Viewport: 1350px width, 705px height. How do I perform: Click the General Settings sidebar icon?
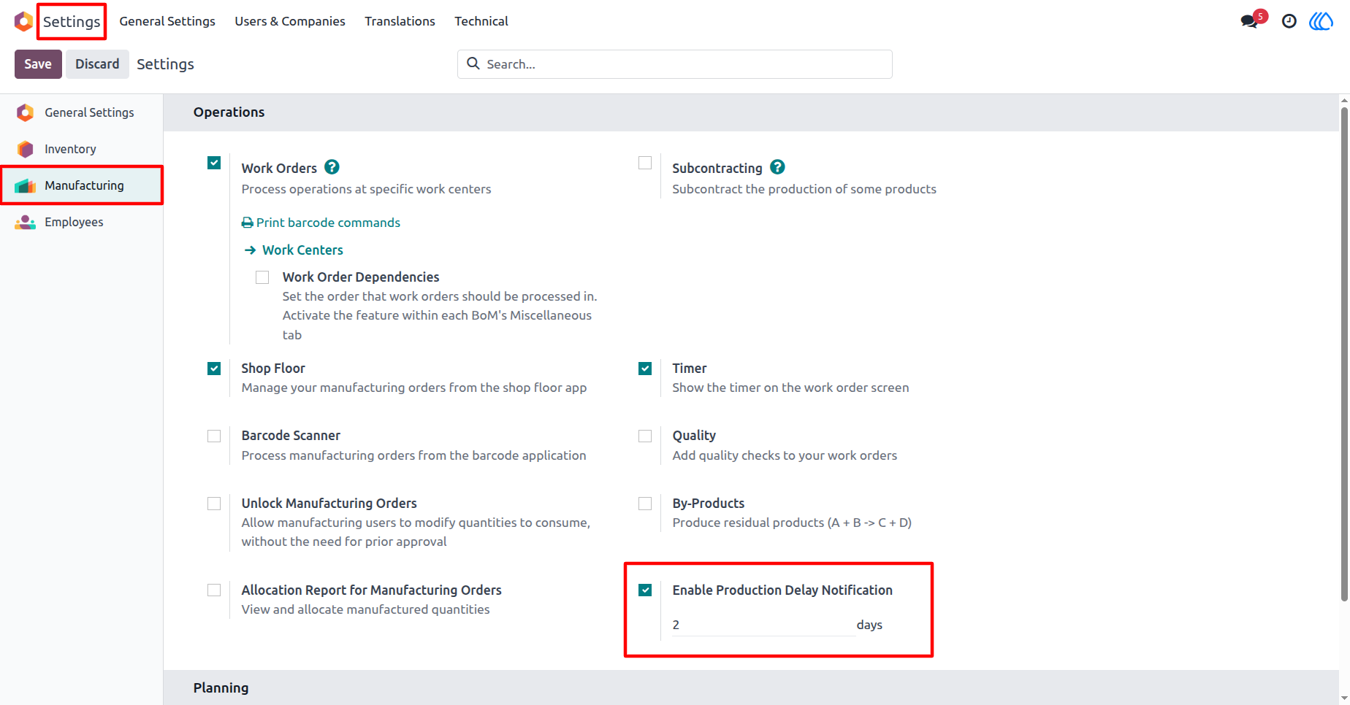pos(26,112)
